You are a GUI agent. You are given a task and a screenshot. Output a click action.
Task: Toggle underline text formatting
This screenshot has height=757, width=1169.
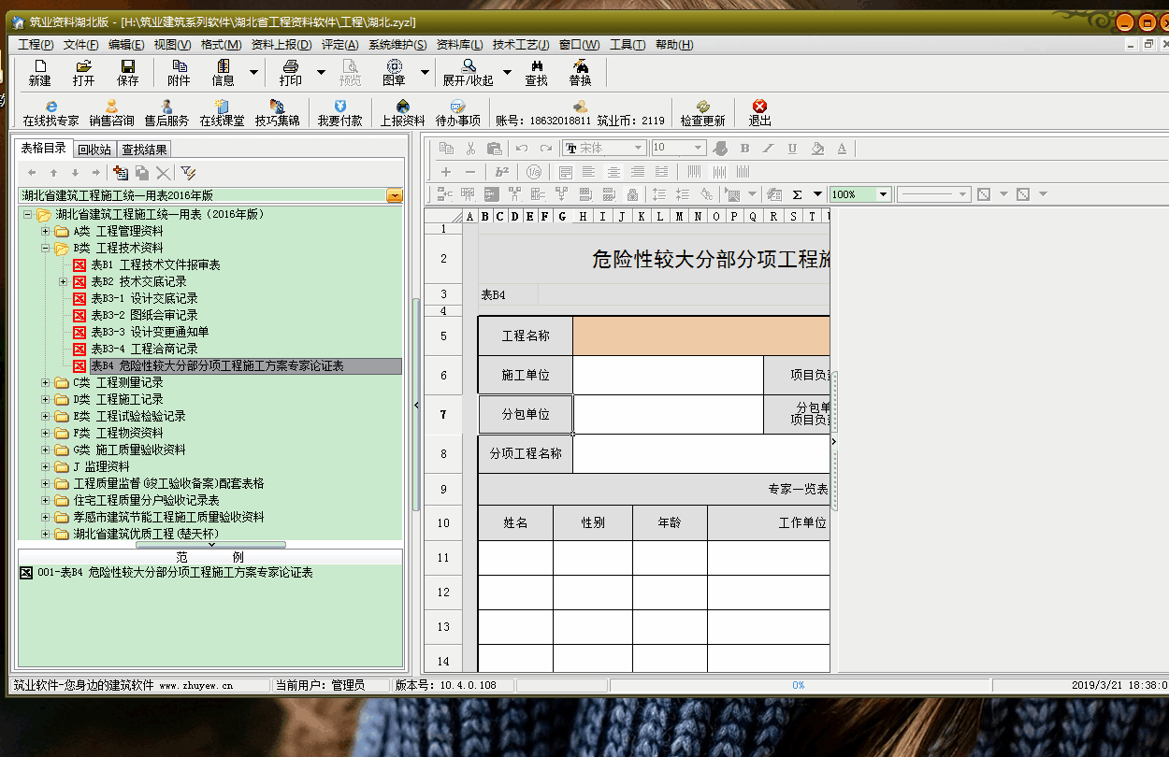(792, 149)
